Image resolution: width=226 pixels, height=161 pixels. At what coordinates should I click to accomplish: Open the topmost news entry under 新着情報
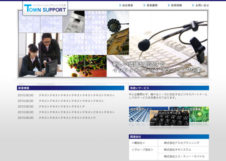pyautogui.click(x=77, y=95)
